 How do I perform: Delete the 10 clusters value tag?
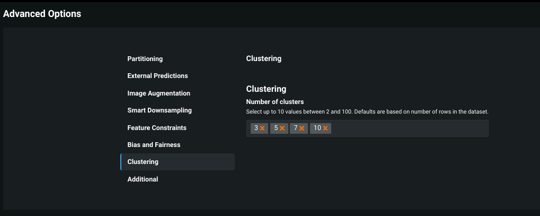[325, 128]
